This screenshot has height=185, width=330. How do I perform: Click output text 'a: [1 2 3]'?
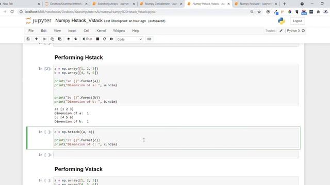(x=64, y=109)
